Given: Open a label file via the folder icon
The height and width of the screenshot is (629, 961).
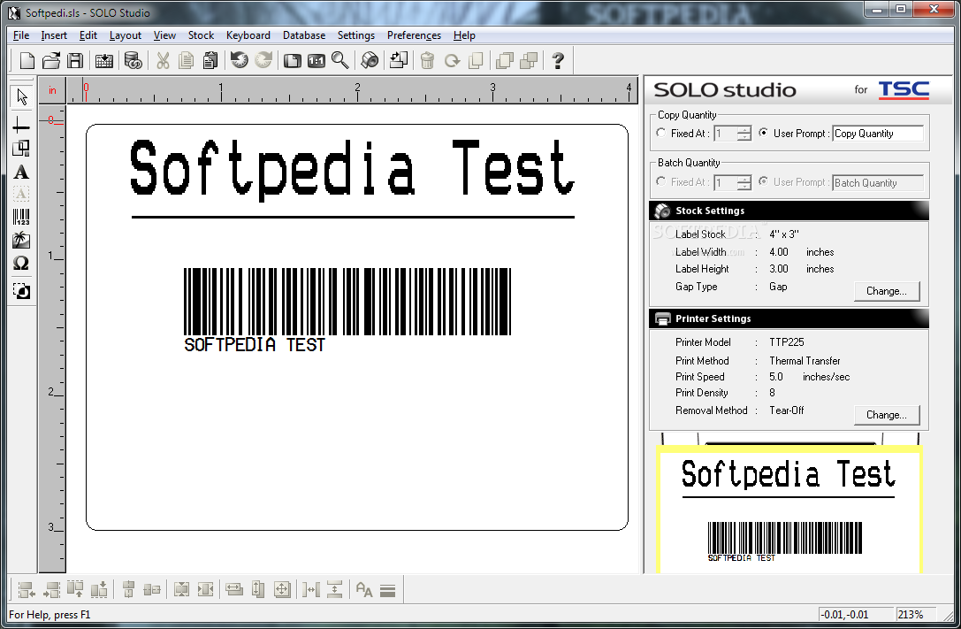Looking at the screenshot, I should pyautogui.click(x=51, y=60).
